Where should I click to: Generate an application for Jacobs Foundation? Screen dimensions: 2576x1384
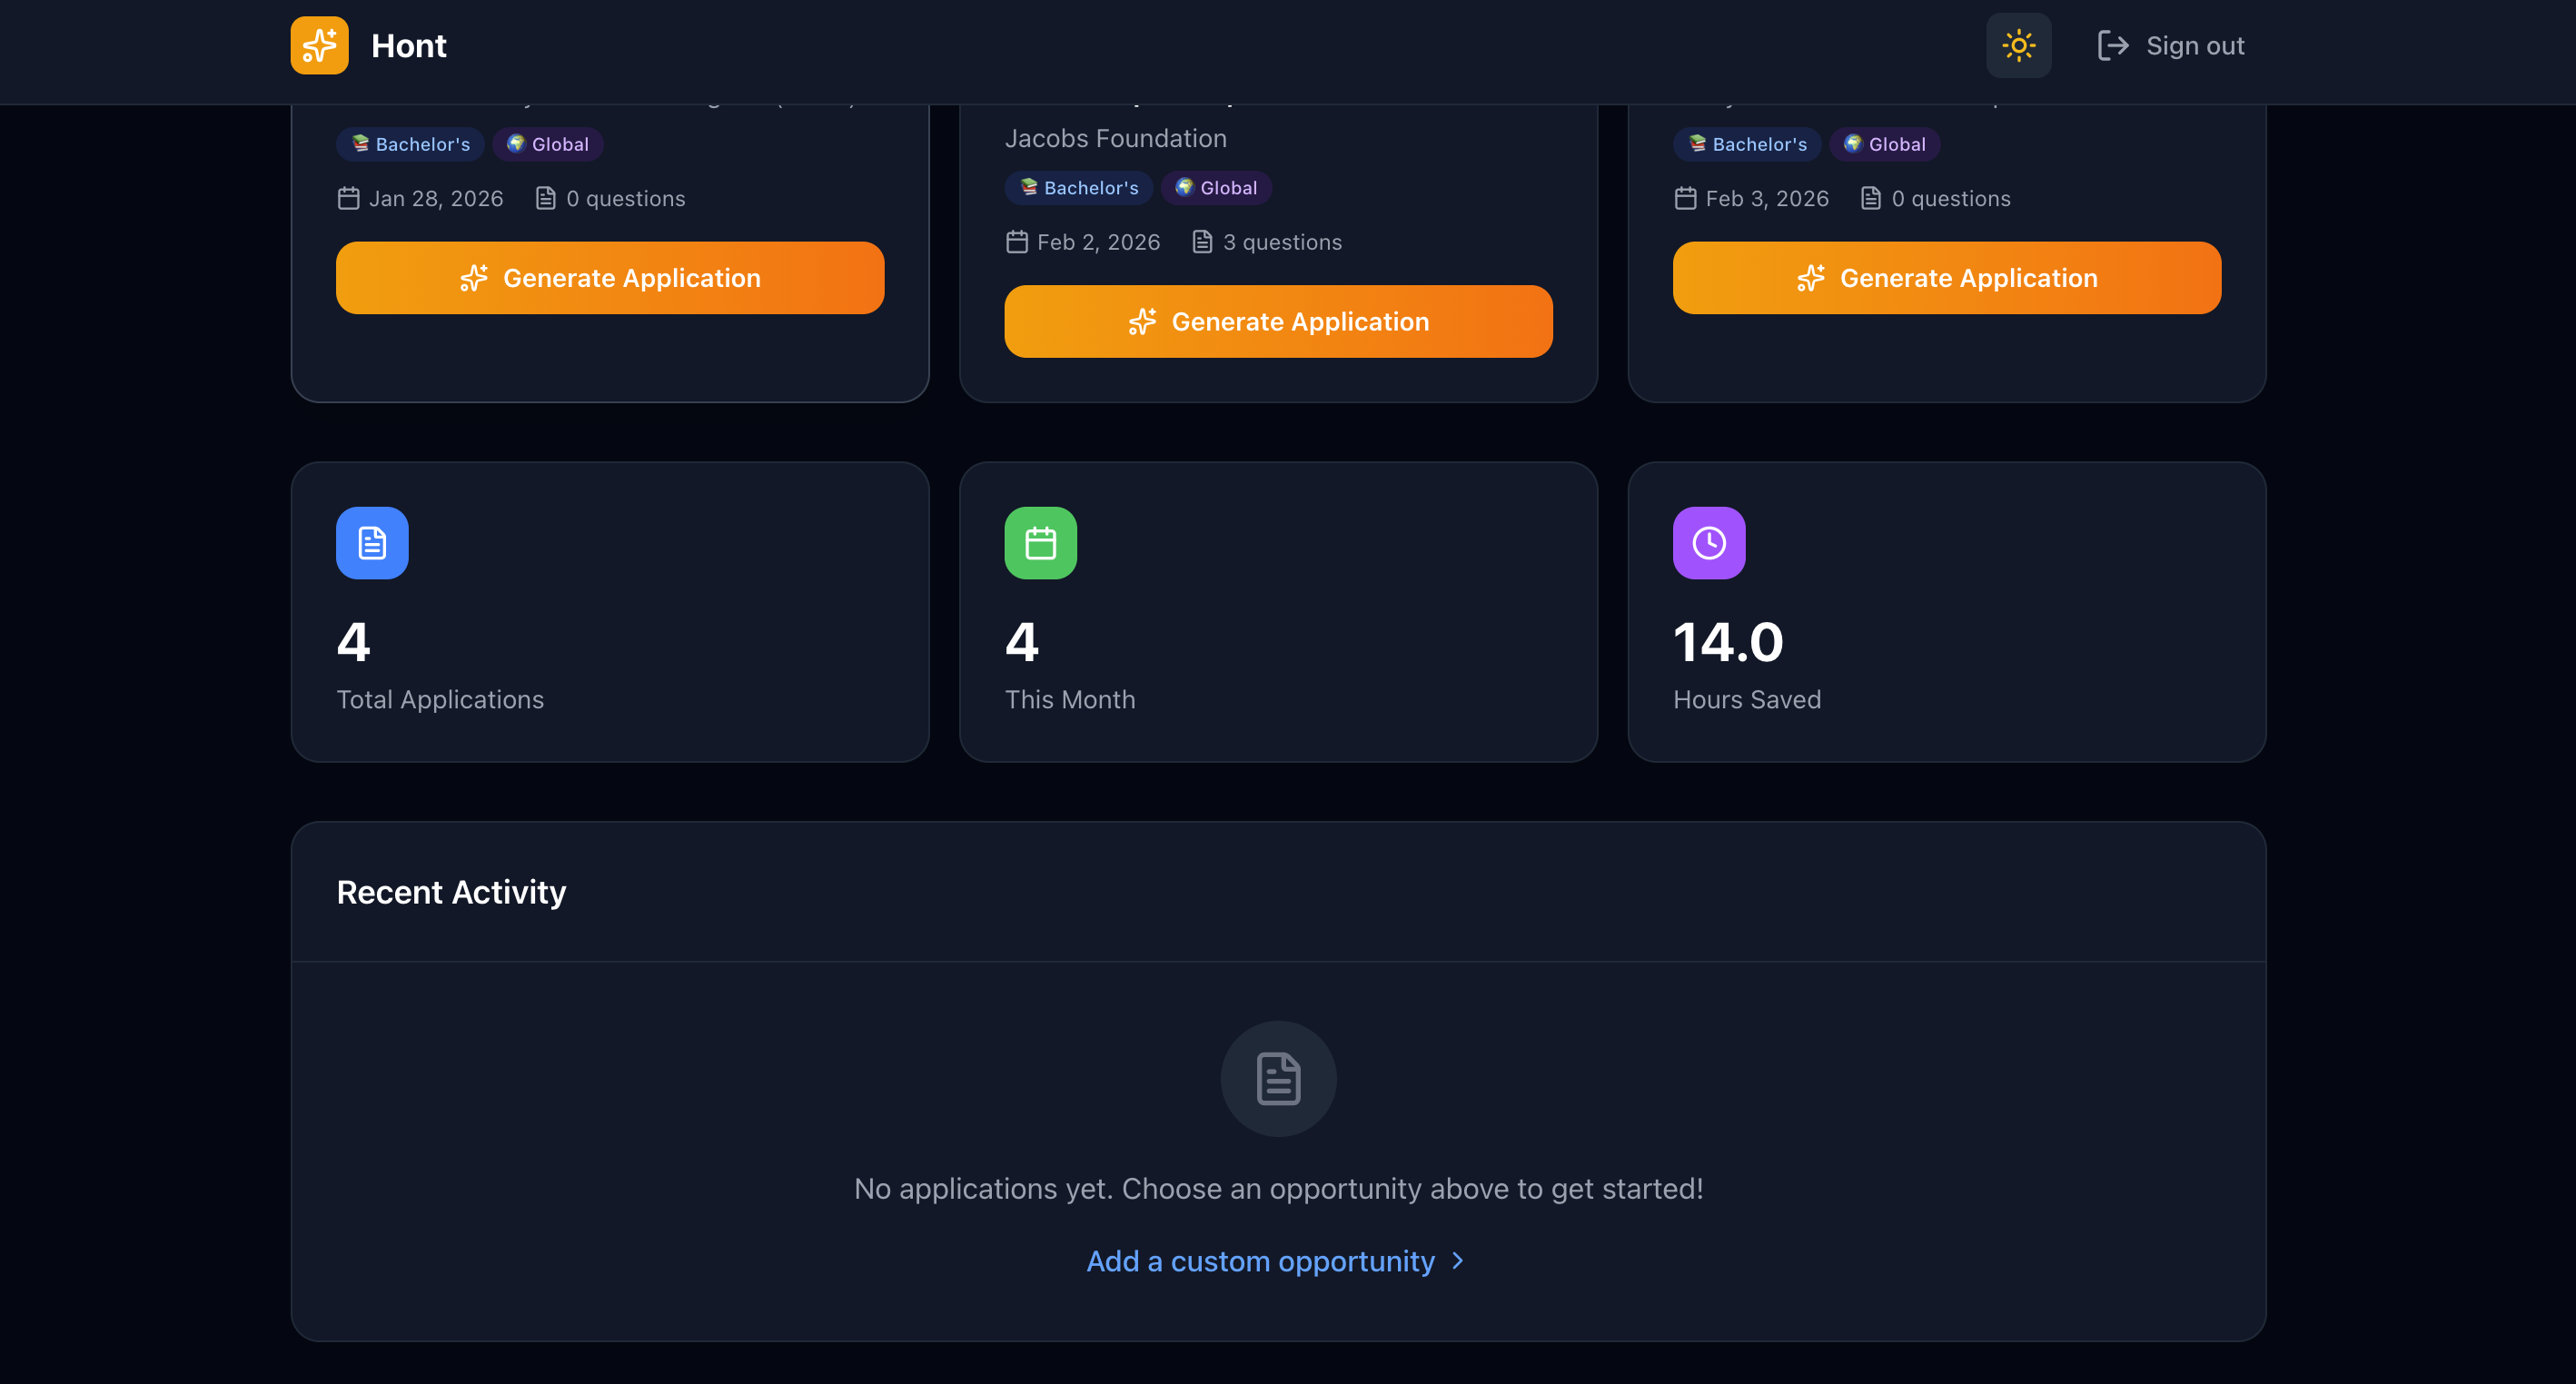click(1278, 321)
